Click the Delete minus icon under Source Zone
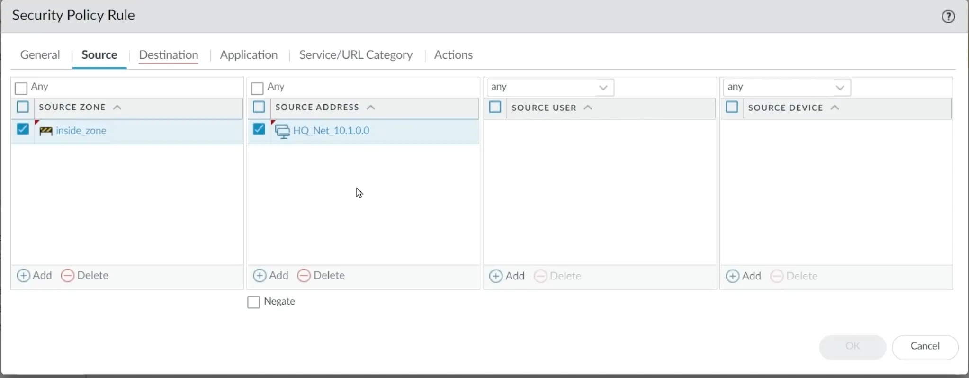The image size is (969, 378). coord(68,276)
